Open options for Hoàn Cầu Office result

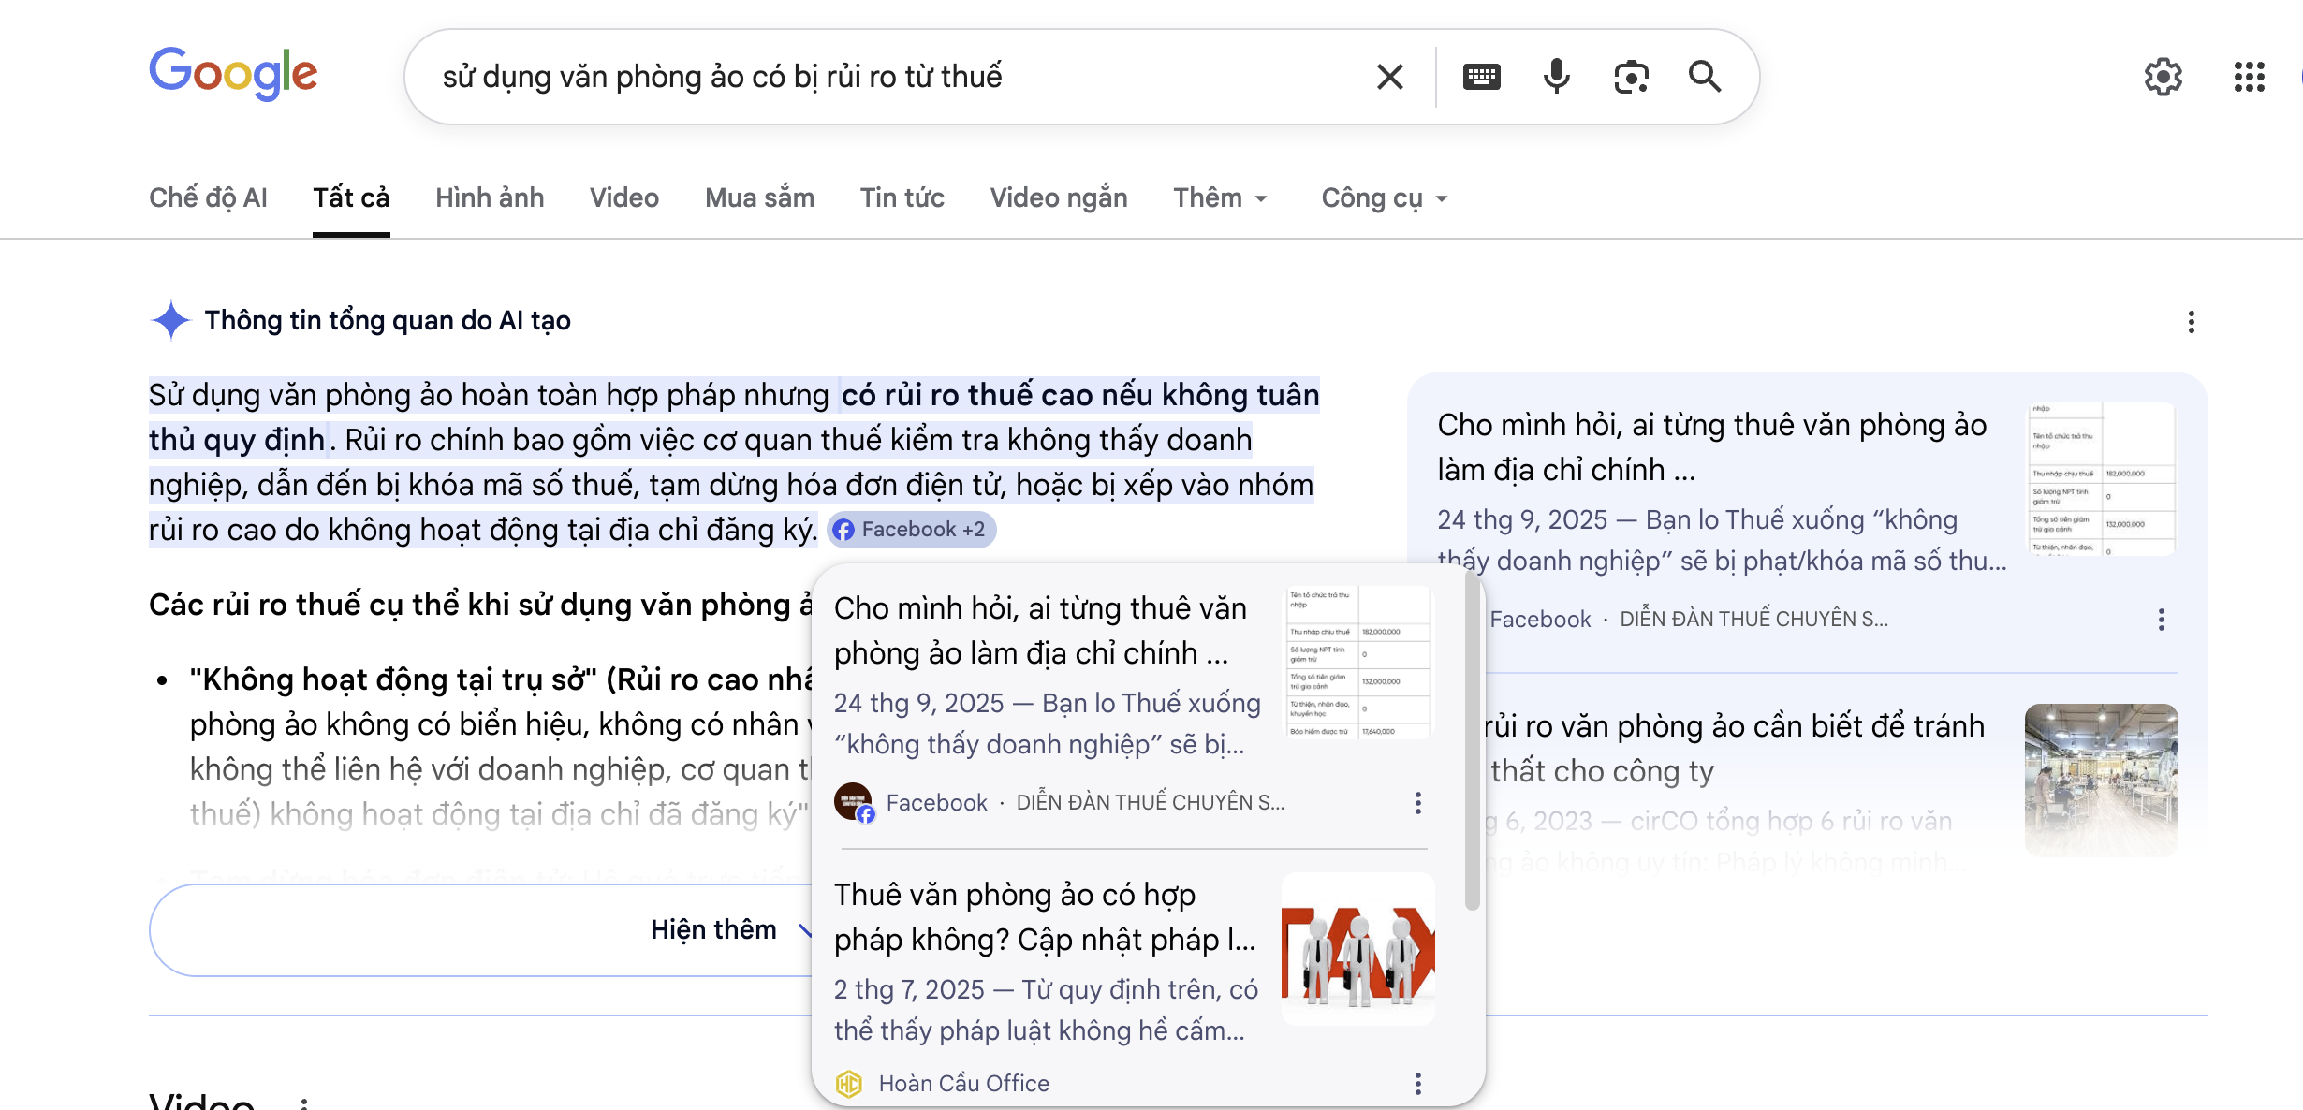coord(1418,1084)
